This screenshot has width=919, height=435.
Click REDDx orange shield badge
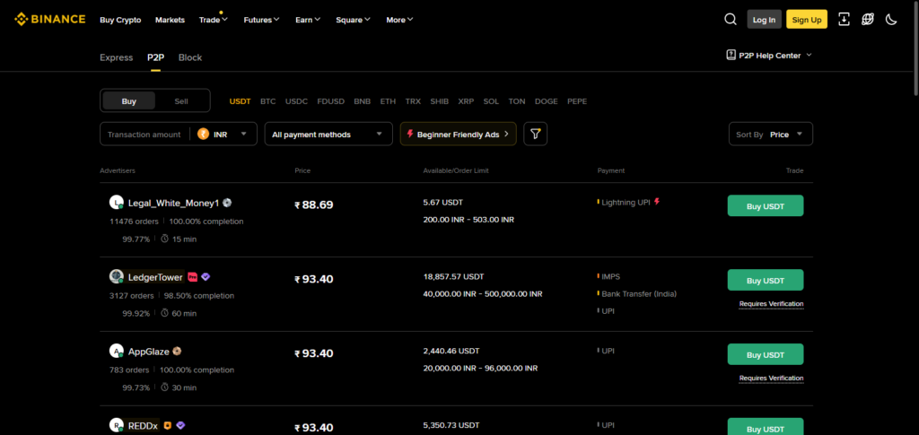(x=168, y=426)
